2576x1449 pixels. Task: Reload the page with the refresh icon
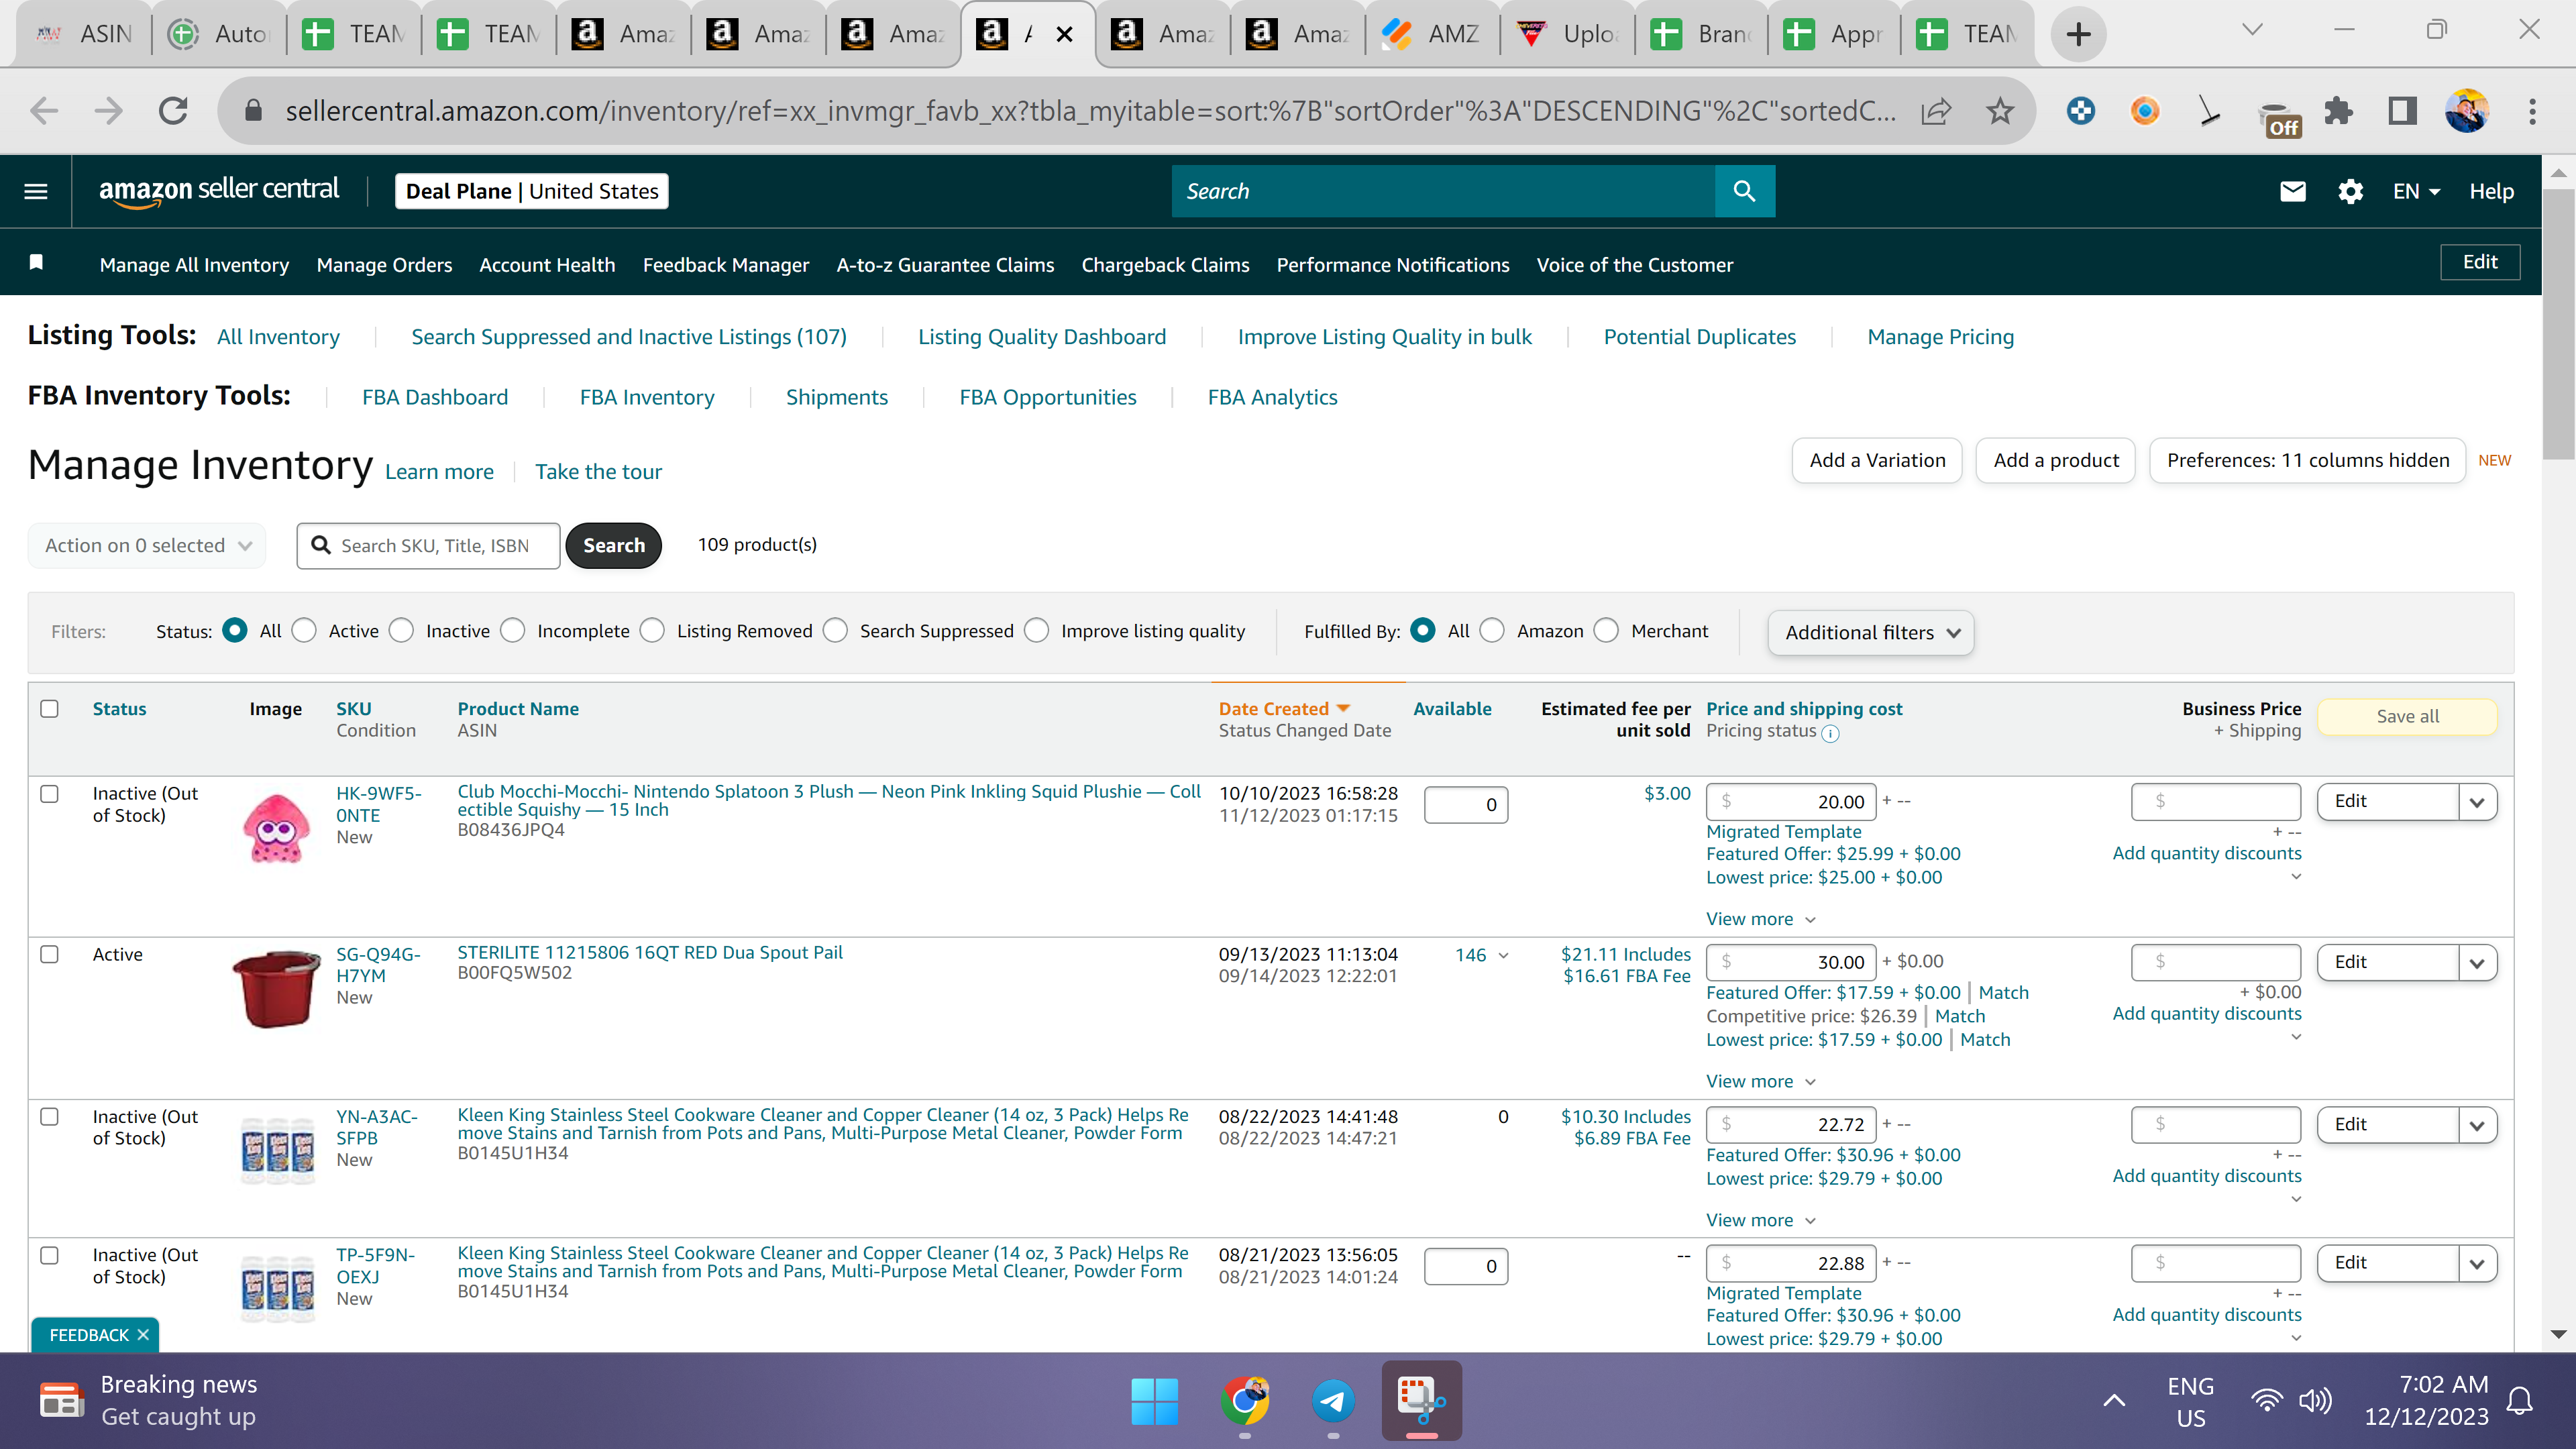[x=173, y=111]
